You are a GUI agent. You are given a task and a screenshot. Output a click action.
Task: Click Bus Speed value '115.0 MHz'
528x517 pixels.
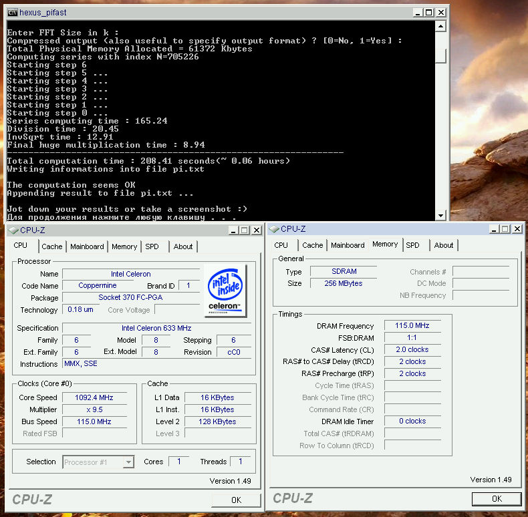click(94, 421)
